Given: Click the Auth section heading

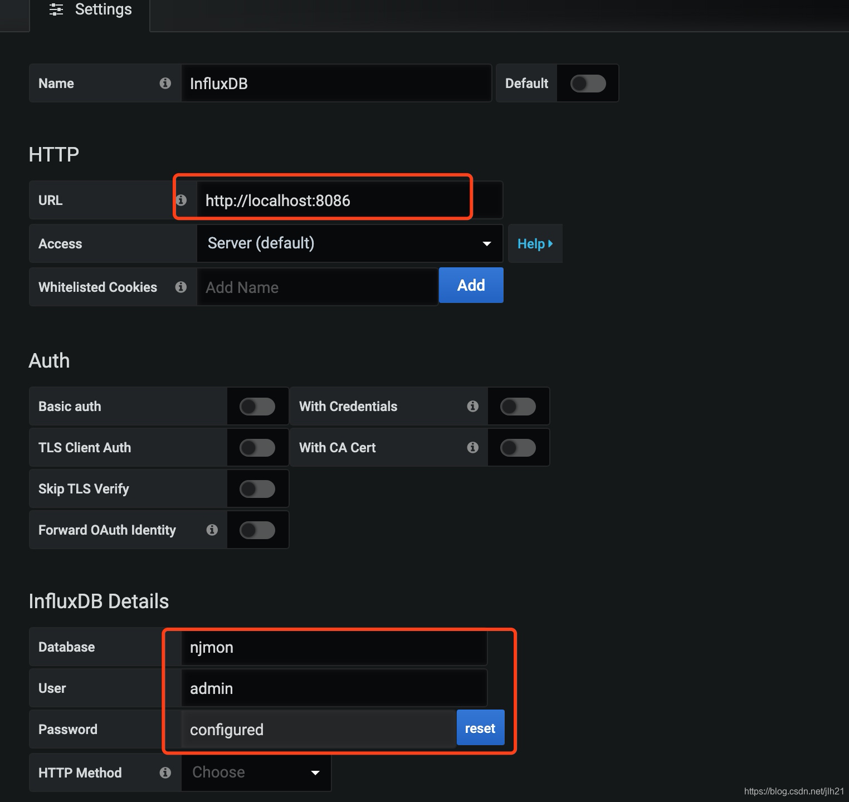Looking at the screenshot, I should (x=49, y=360).
